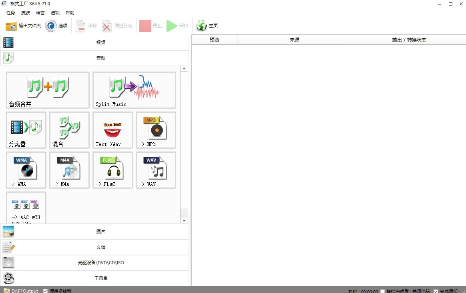Toggle the 完成通知 notification checkbox
Image resolution: width=466 pixels, height=293 pixels.
point(436,291)
